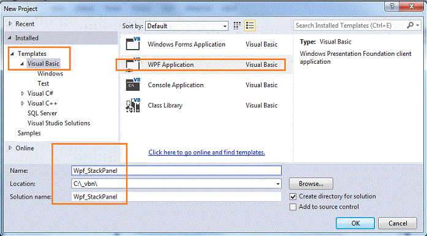
Task: Select the Visual C++ tree item
Action: point(42,103)
